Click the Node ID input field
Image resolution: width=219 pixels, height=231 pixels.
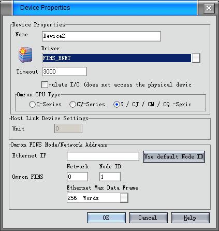[x=110, y=177]
